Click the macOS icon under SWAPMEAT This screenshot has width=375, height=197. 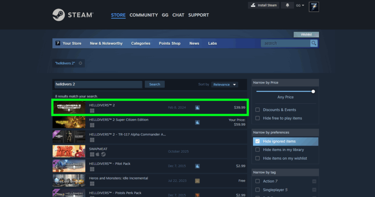(97, 155)
